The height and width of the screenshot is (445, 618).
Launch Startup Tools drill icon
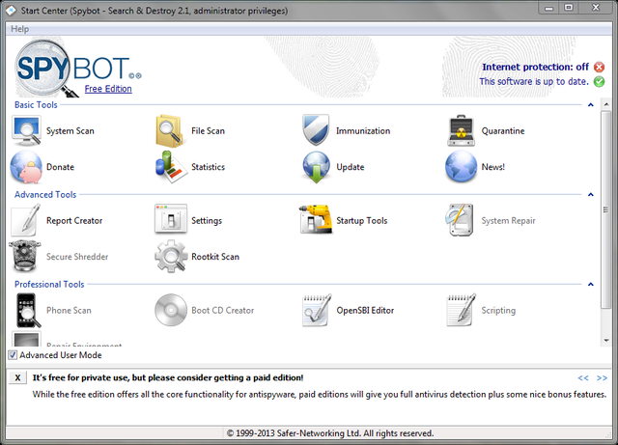click(316, 219)
